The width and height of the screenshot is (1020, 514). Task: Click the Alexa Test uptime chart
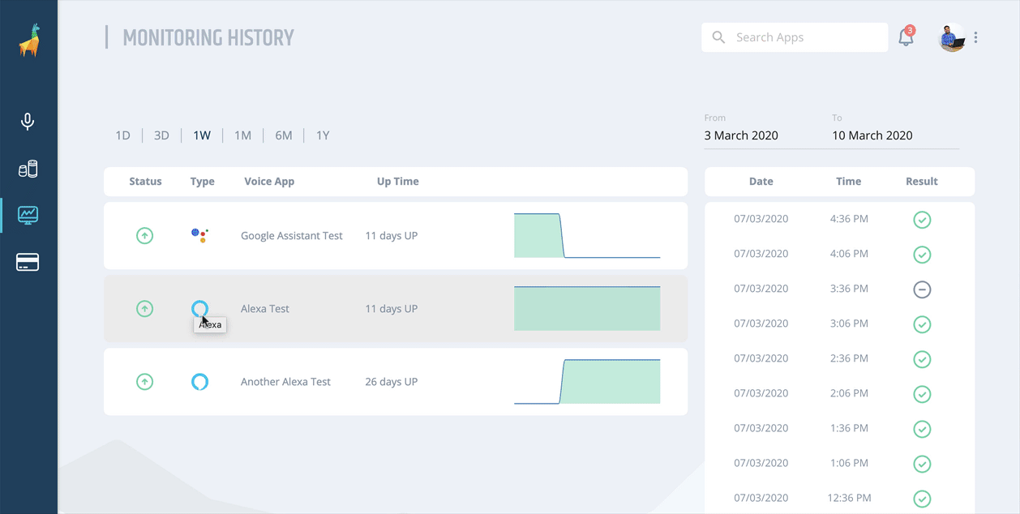point(587,309)
